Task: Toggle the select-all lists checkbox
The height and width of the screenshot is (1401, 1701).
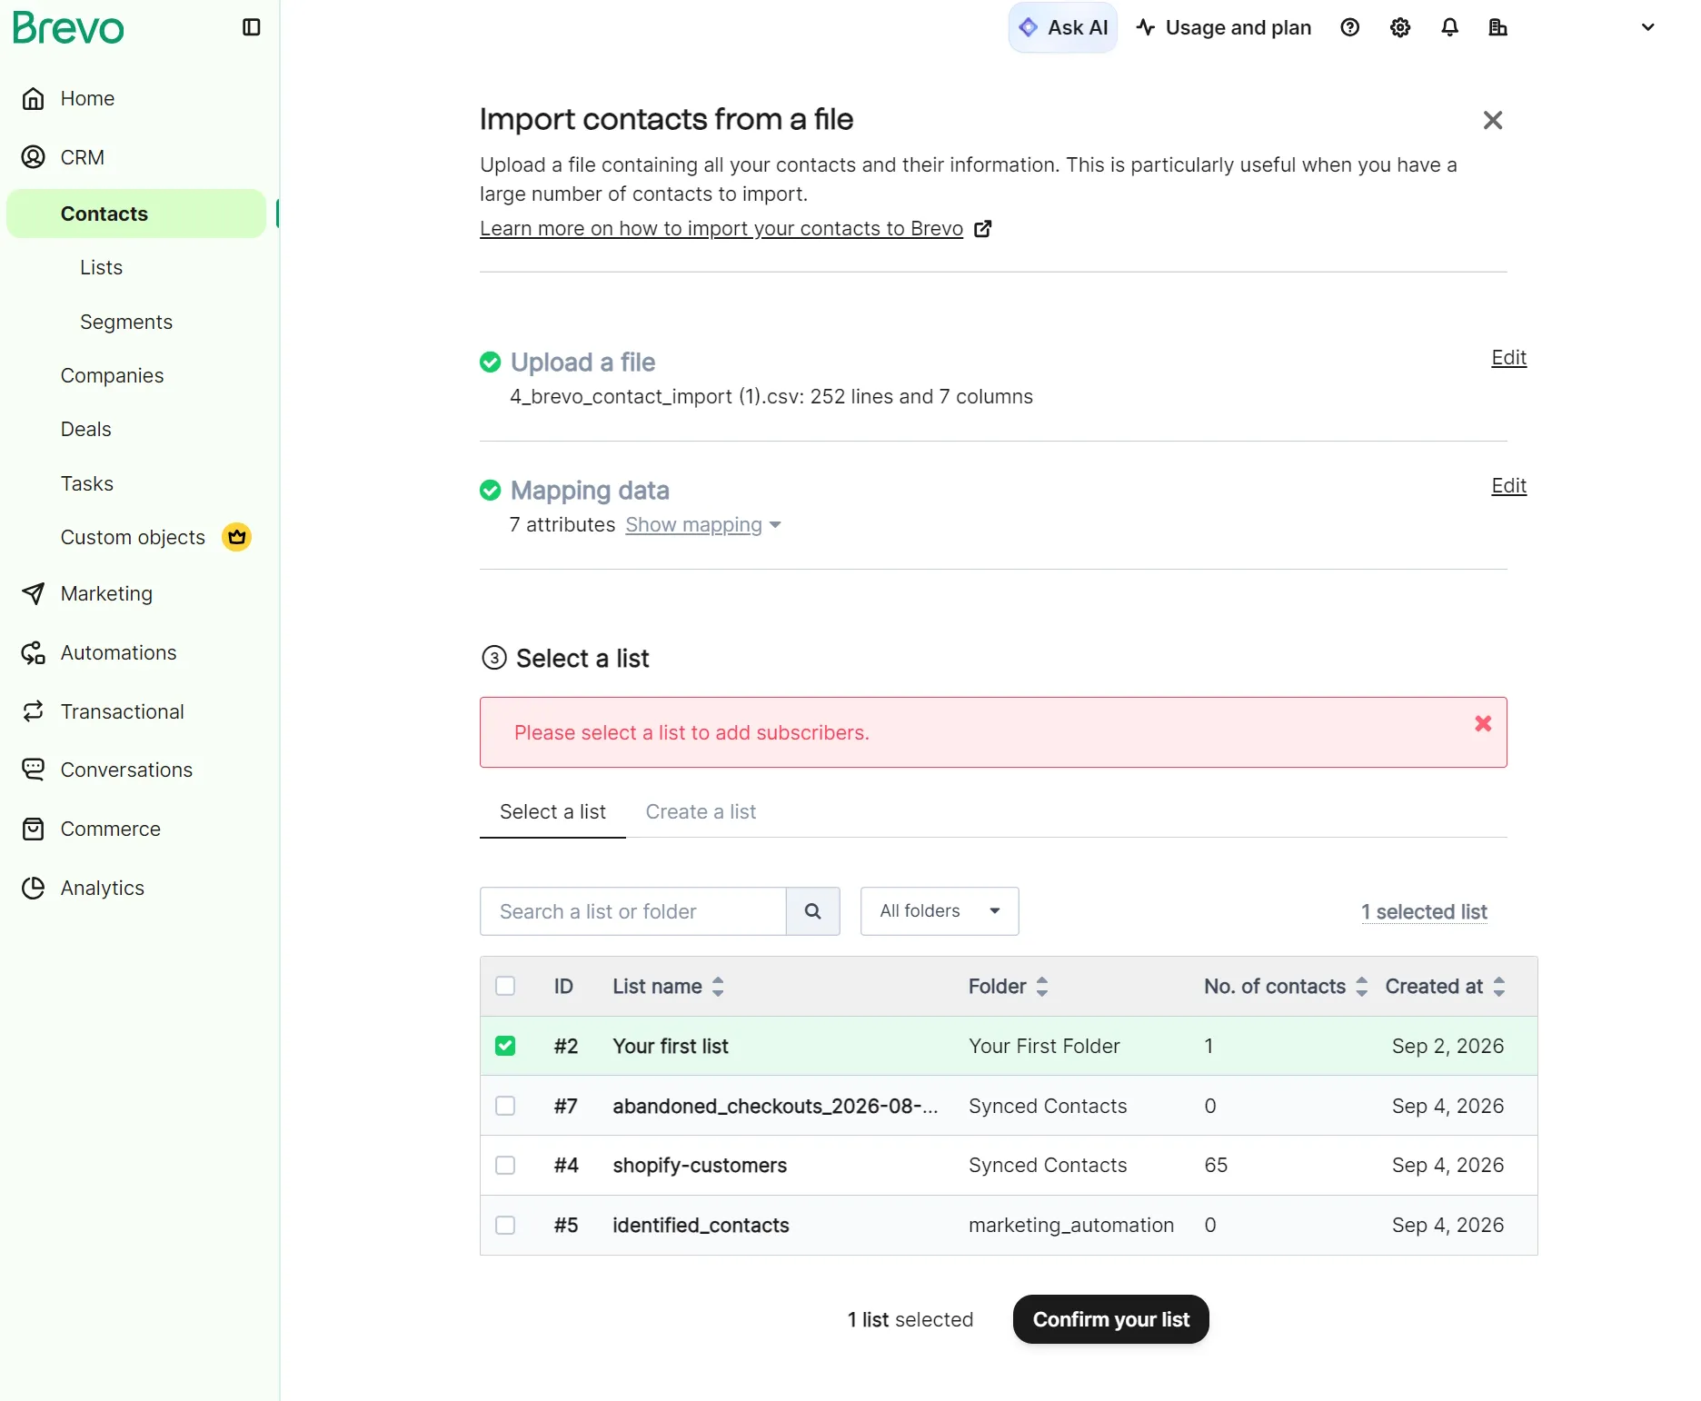Action: point(505,987)
